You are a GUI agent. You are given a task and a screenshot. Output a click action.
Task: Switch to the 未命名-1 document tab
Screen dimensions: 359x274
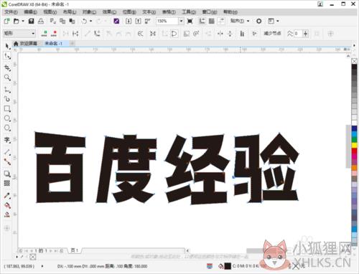[54, 44]
